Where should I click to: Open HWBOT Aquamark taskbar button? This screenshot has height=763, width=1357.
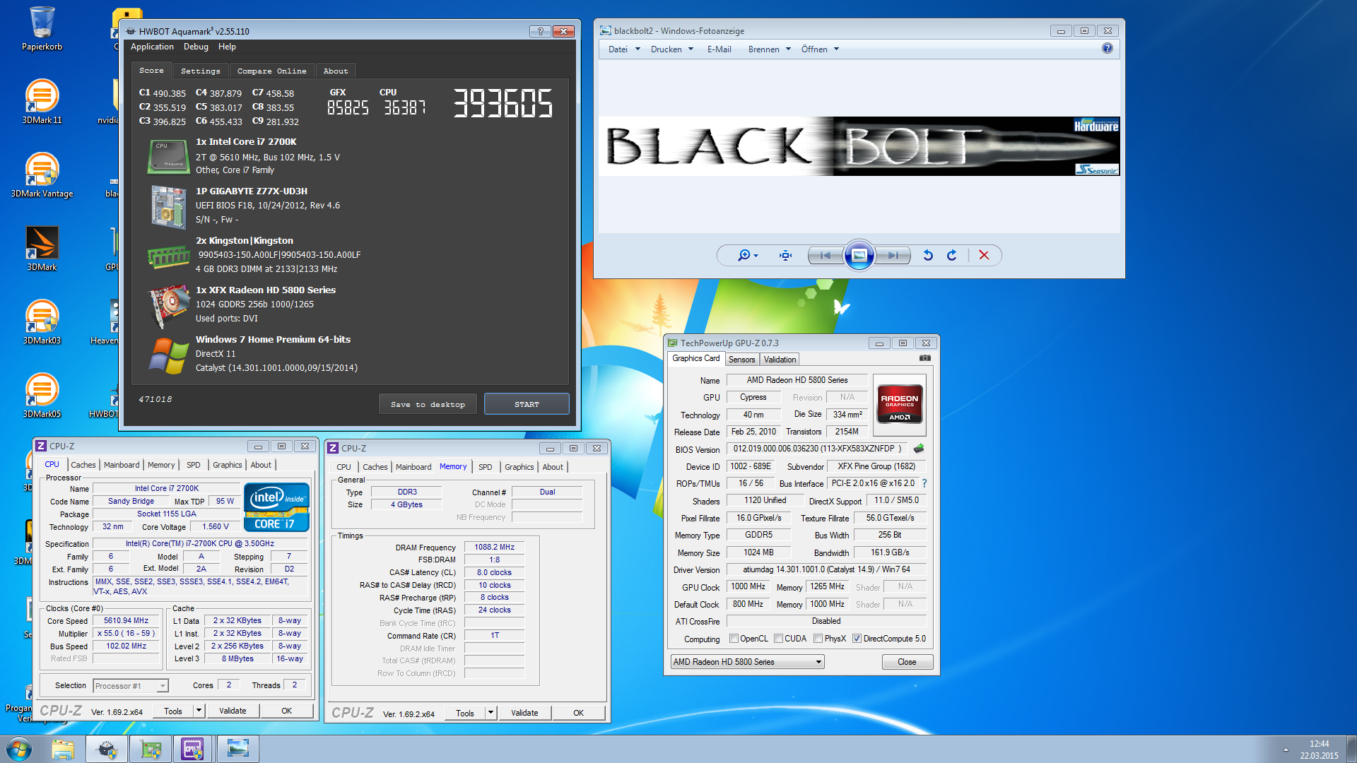coord(107,749)
